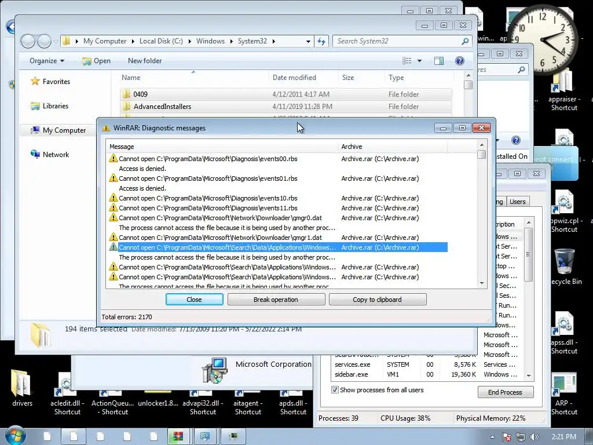Viewport: 593px width, 445px height.
Task: Expand arrow after Windows breadcrumb
Action: [x=231, y=41]
